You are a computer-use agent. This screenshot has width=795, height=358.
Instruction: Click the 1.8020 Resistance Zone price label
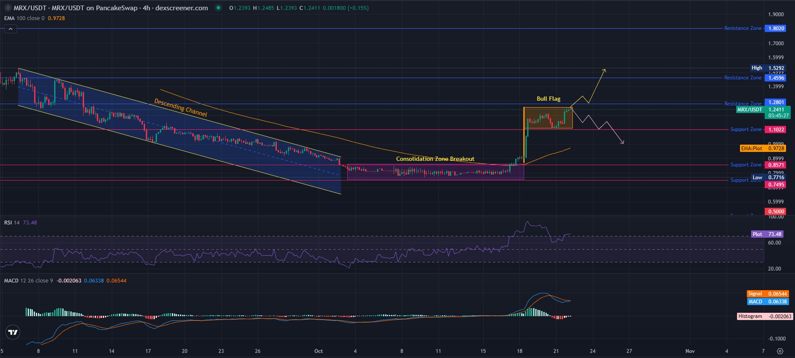[x=776, y=29]
